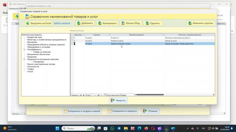Open record with Просм./Ред. button
Viewport: 236px width, 132px height.
tap(131, 23)
